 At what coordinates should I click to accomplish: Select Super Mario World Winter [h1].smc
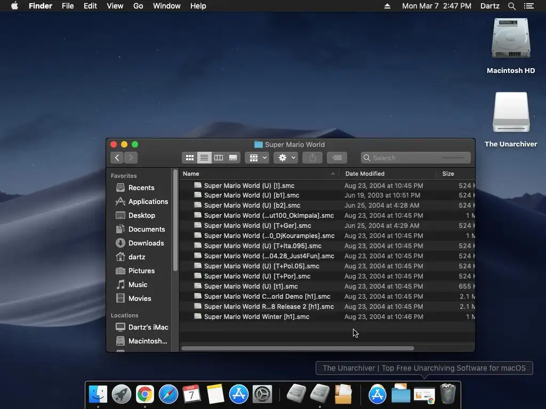[327, 316]
